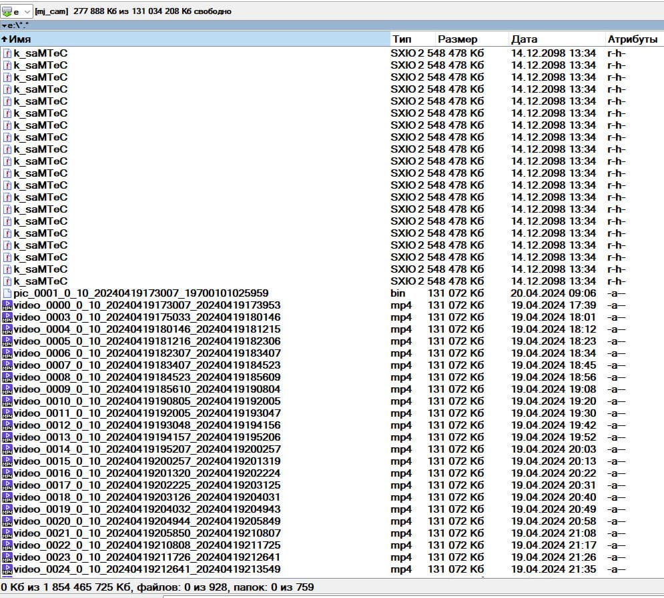Click the Атрибуты column header

click(x=632, y=39)
